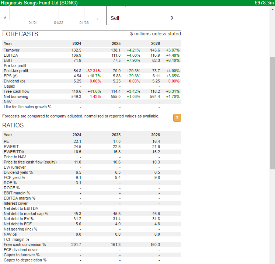
Task: Click EV/EBIT 2025 value 22.8
Action: pyautogui.click(x=117, y=147)
